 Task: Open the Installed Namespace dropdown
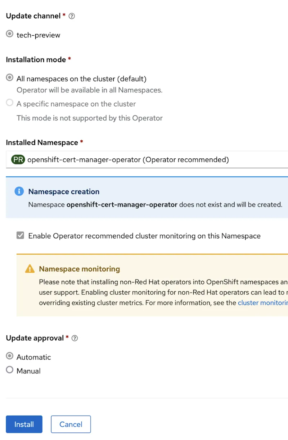coord(144,159)
